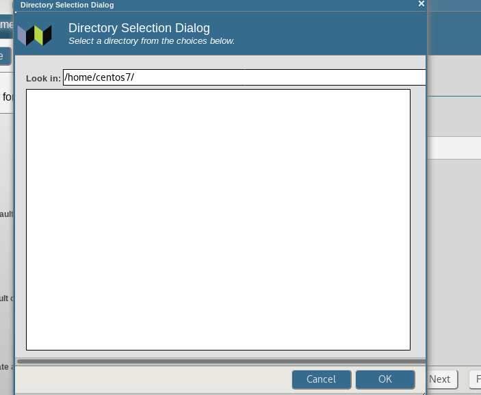Confirm directory selection with OK

point(385,379)
